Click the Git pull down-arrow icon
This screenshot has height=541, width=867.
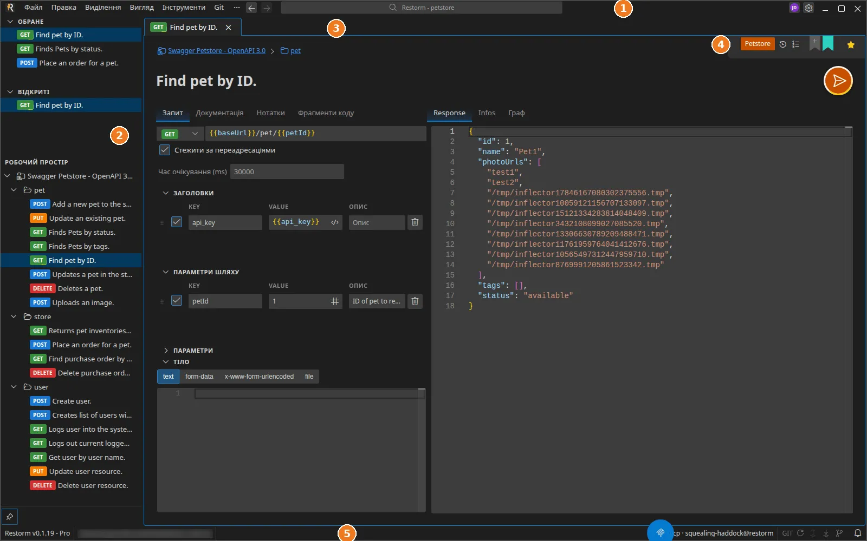(x=826, y=533)
